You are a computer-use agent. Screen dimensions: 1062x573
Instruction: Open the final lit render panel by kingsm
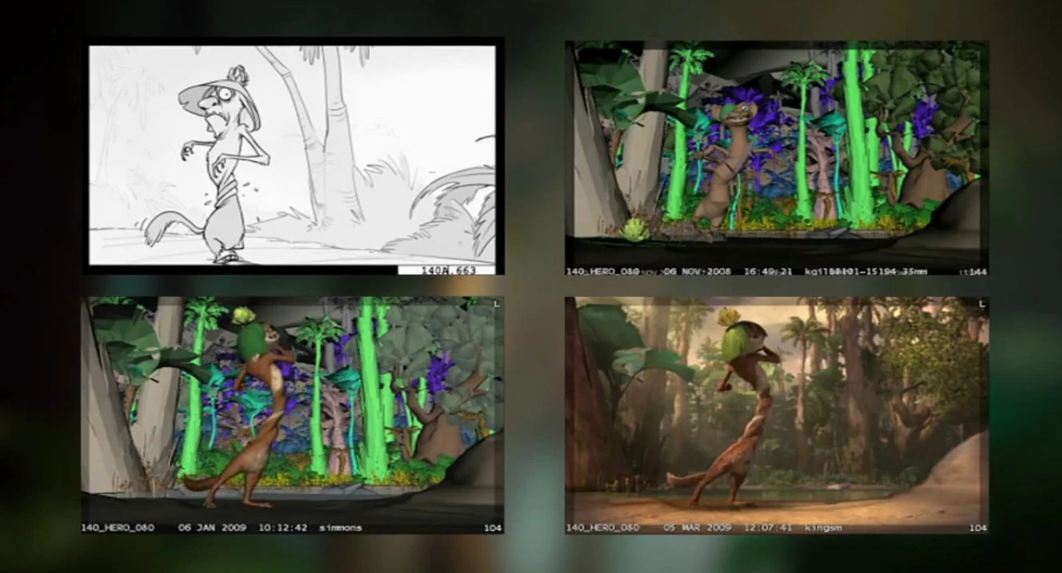[777, 416]
